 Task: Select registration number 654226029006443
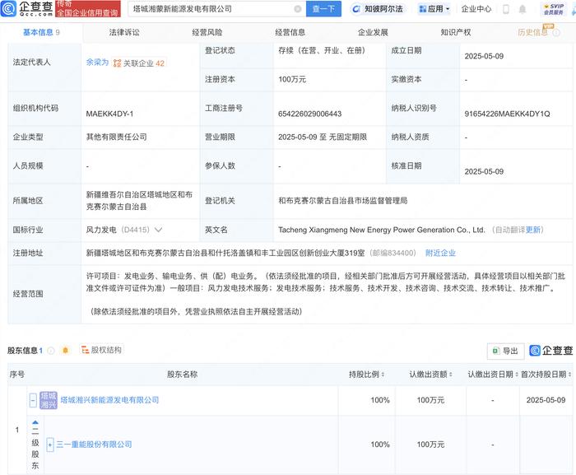coord(309,114)
